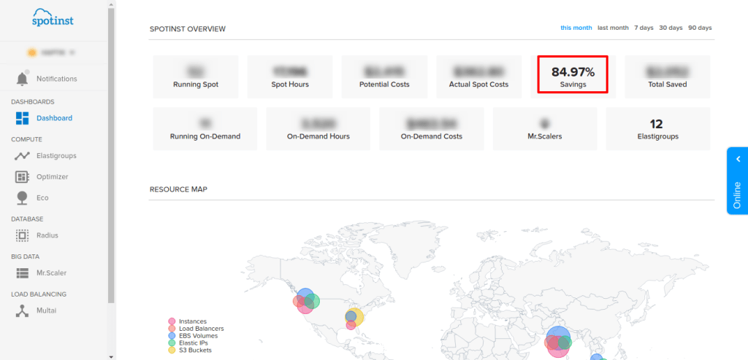Click the Notifications bell icon
This screenshot has height=360, width=748.
click(x=22, y=79)
